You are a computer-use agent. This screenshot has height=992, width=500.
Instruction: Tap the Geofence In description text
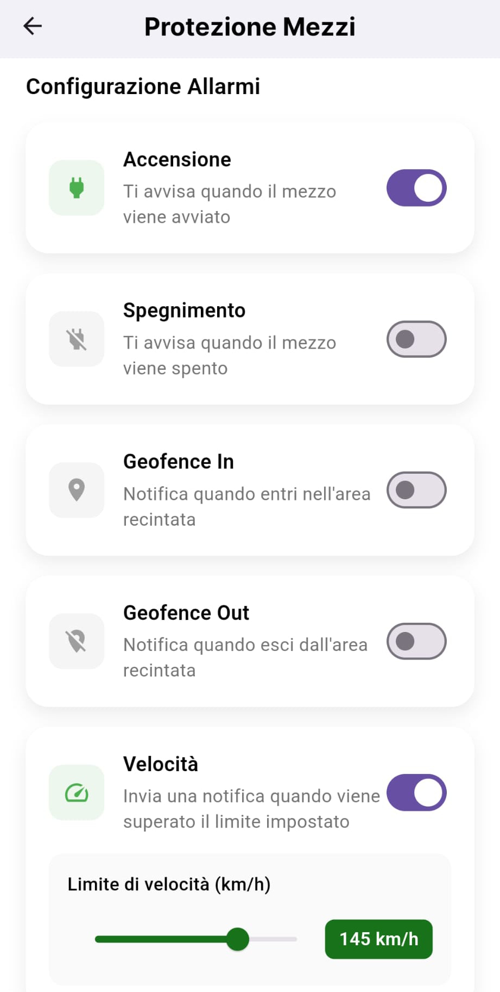[x=246, y=506]
